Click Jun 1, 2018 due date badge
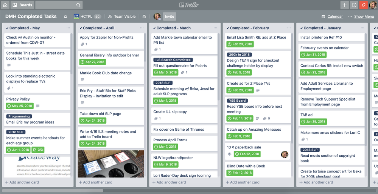The height and width of the screenshot is (194, 378). point(18,150)
